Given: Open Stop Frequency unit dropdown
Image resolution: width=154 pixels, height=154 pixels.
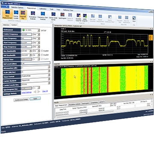Looking at the screenshot, I should [39, 47].
